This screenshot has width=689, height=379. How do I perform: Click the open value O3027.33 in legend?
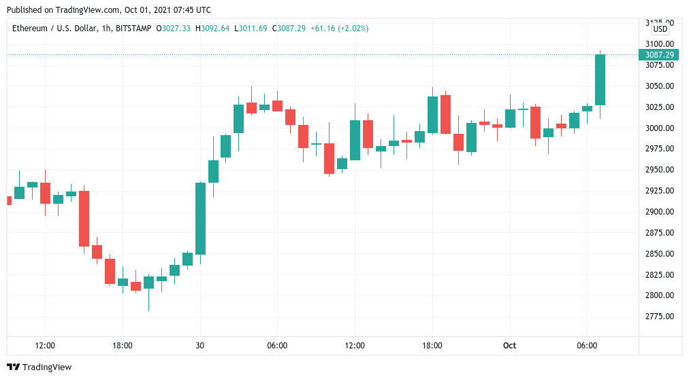tap(174, 29)
